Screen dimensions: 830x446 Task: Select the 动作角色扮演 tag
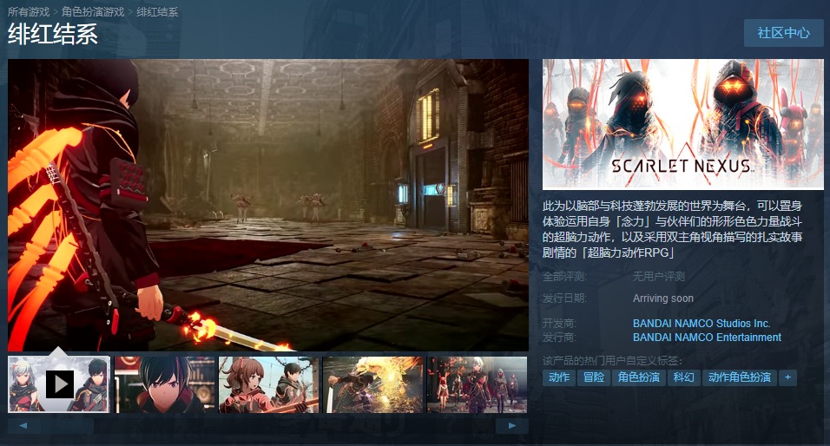pos(739,377)
